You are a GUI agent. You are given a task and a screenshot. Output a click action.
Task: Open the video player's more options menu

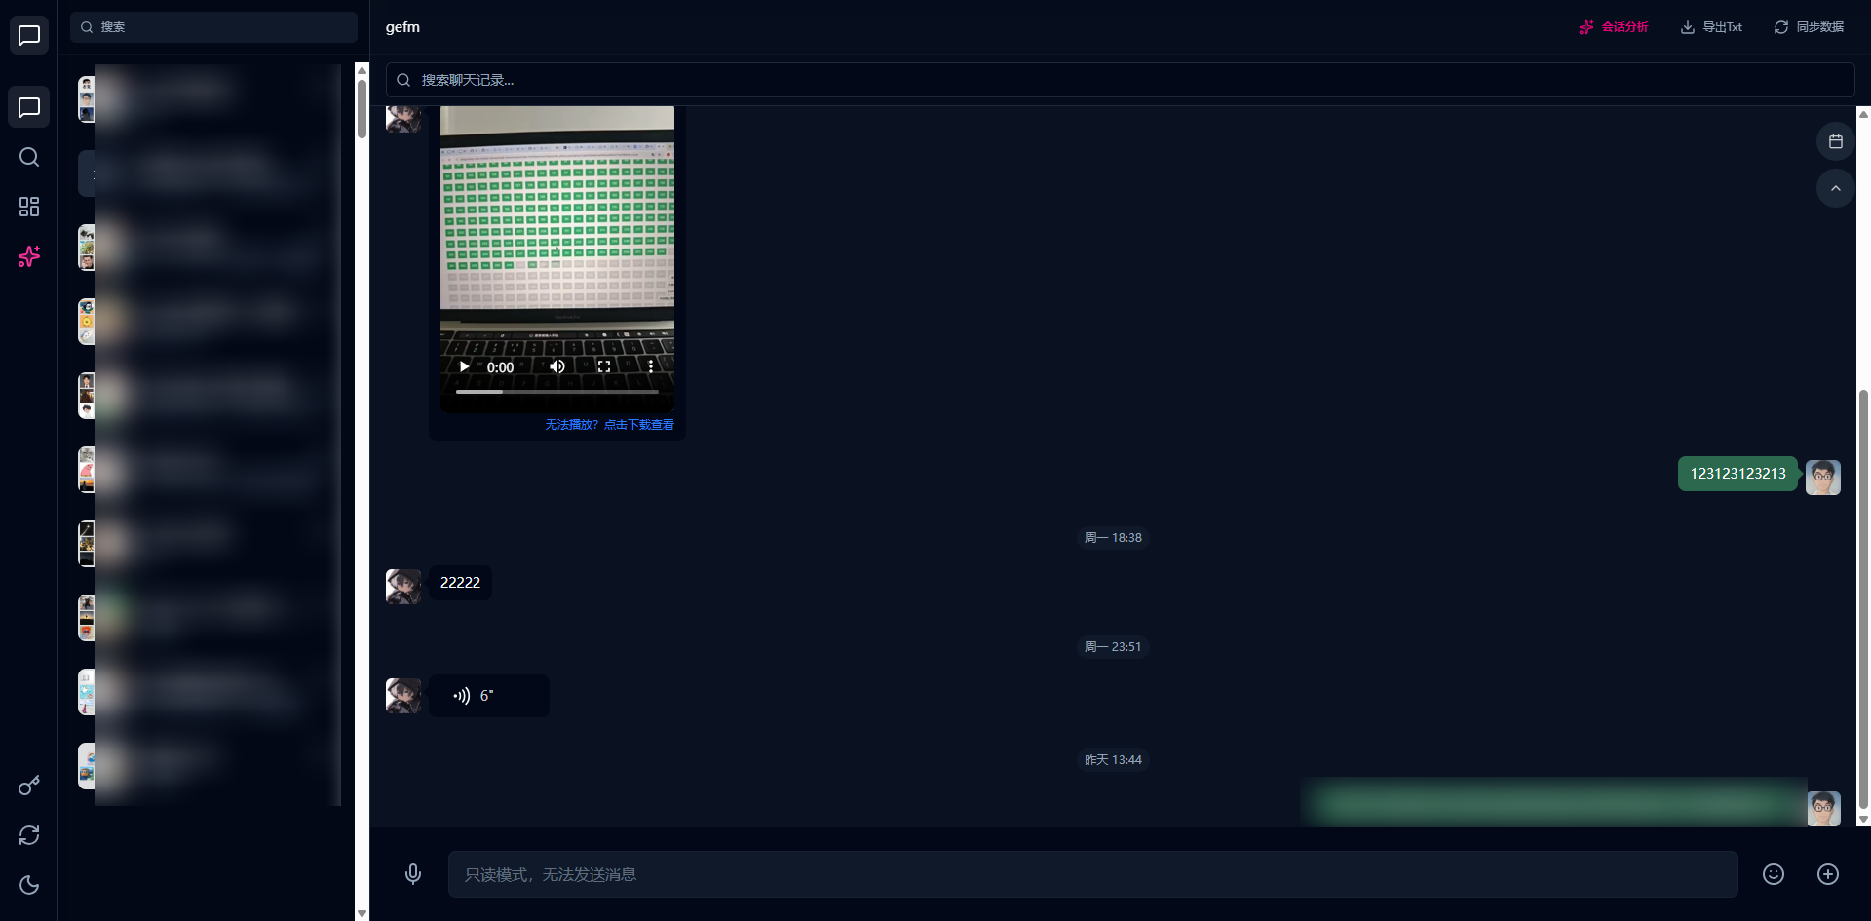pos(652,365)
